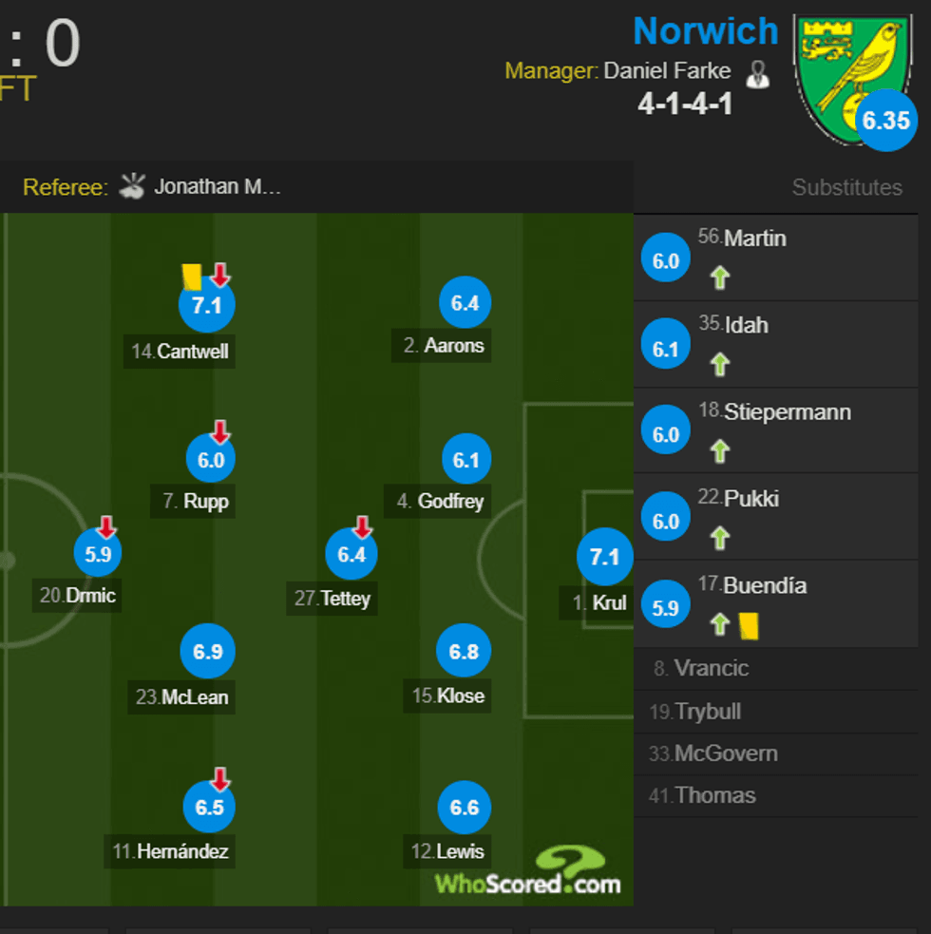Click the red substitution arrow above Tettey
Image resolution: width=931 pixels, height=934 pixels.
point(361,526)
